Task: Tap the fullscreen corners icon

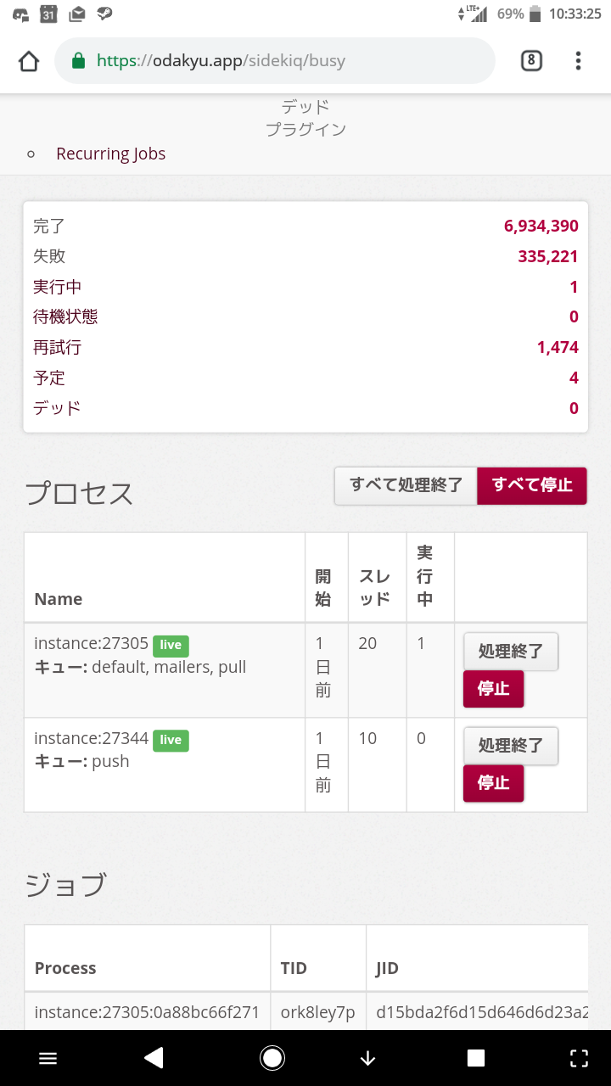Action: 579,1057
